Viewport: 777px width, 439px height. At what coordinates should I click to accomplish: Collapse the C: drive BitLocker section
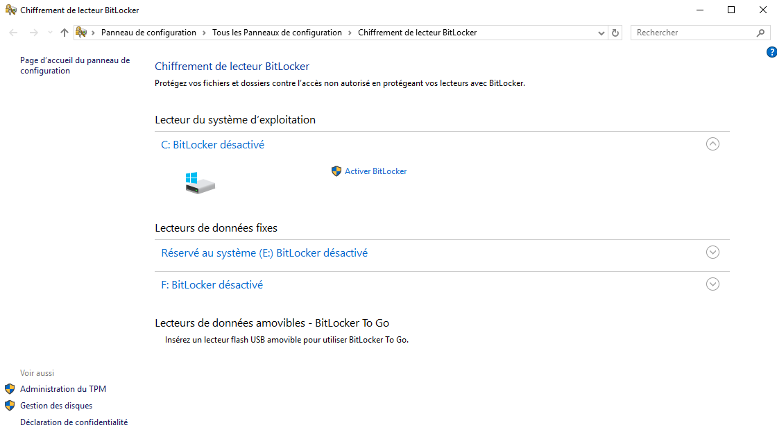pyautogui.click(x=712, y=144)
